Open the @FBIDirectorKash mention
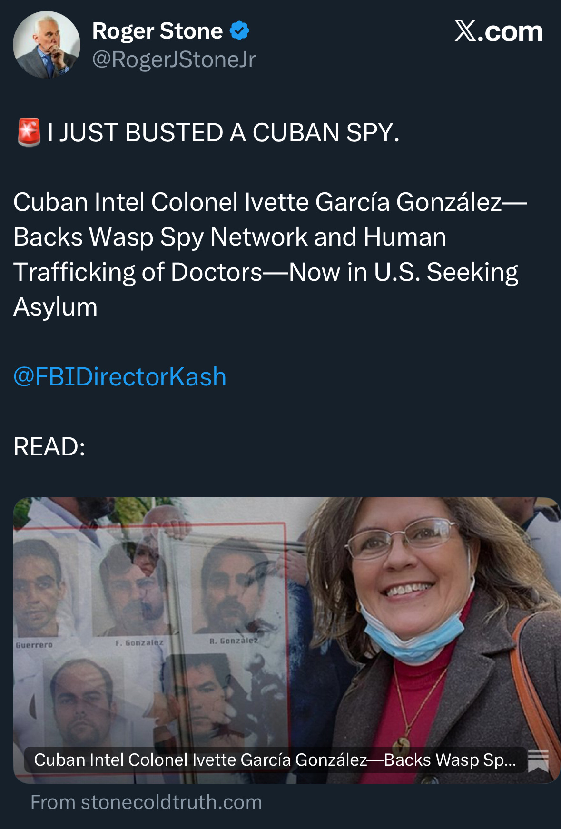Screen dimensions: 561x829 click(x=120, y=377)
